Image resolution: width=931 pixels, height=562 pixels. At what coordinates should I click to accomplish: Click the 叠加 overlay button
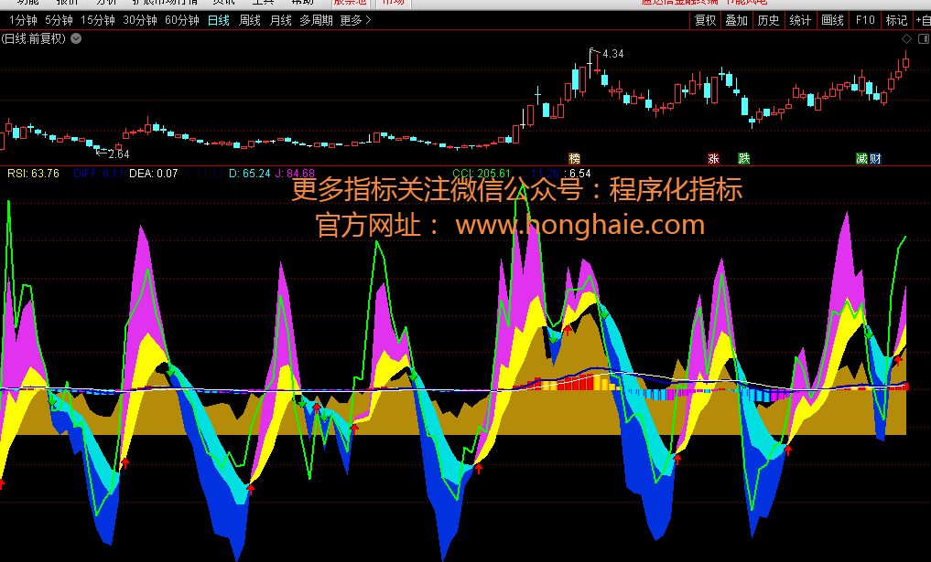pos(736,20)
